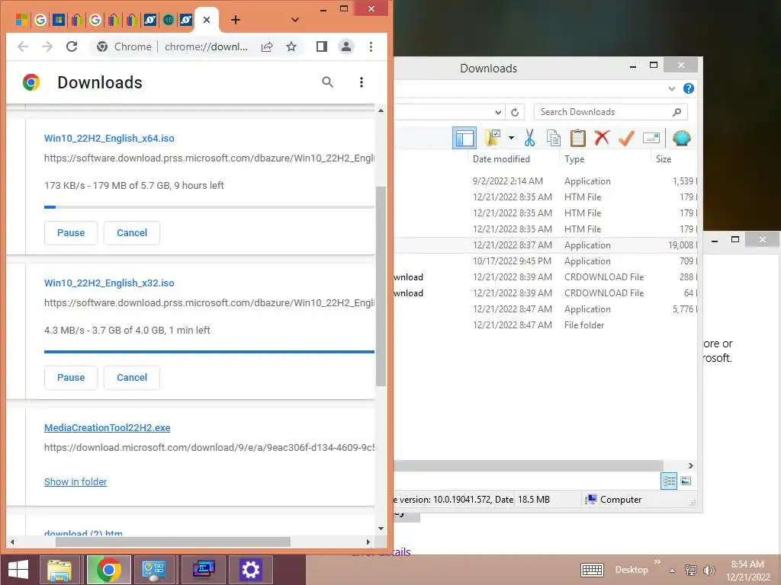The image size is (781, 585).
Task: Click the shell icon in Explorer toolbar
Action: click(681, 138)
